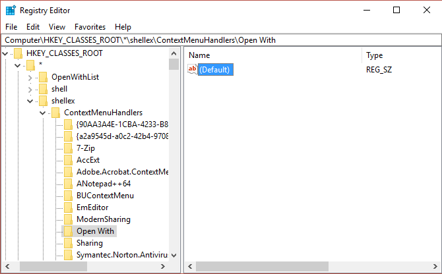The image size is (442, 274).
Task: Click the Sharing key folder icon
Action: [68, 243]
